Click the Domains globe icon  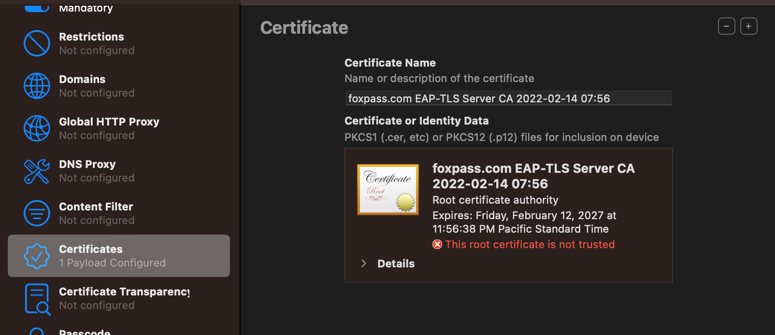click(37, 86)
